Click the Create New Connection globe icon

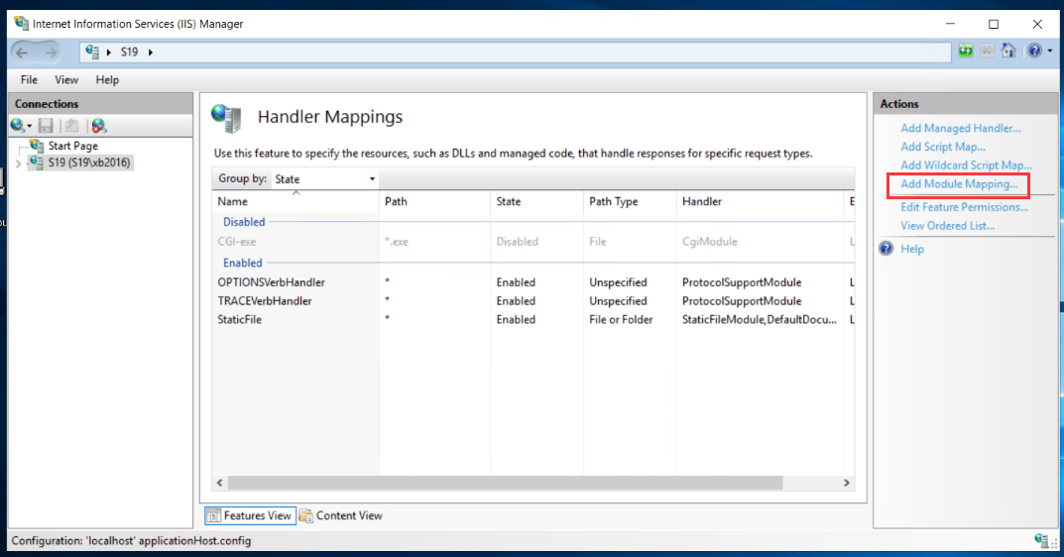tap(18, 126)
